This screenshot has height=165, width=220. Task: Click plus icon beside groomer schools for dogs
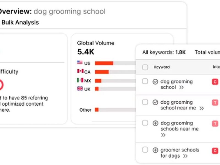point(155,150)
